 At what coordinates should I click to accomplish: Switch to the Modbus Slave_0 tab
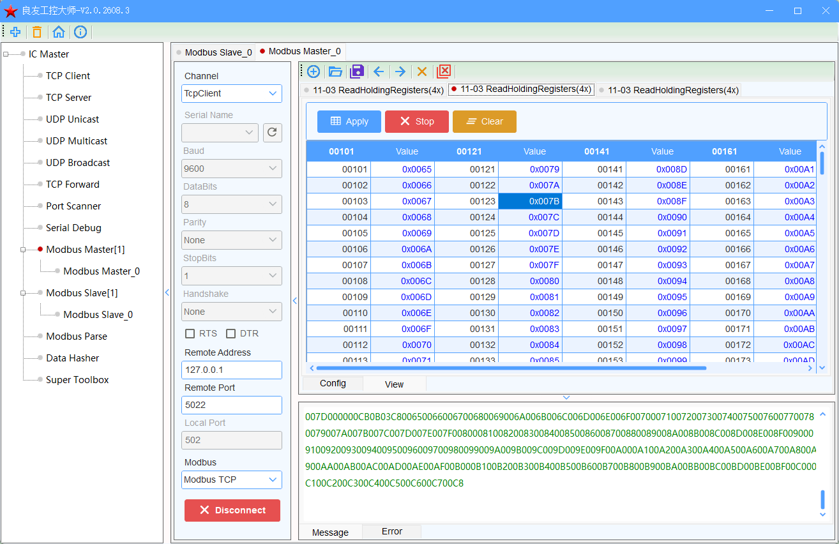[215, 52]
